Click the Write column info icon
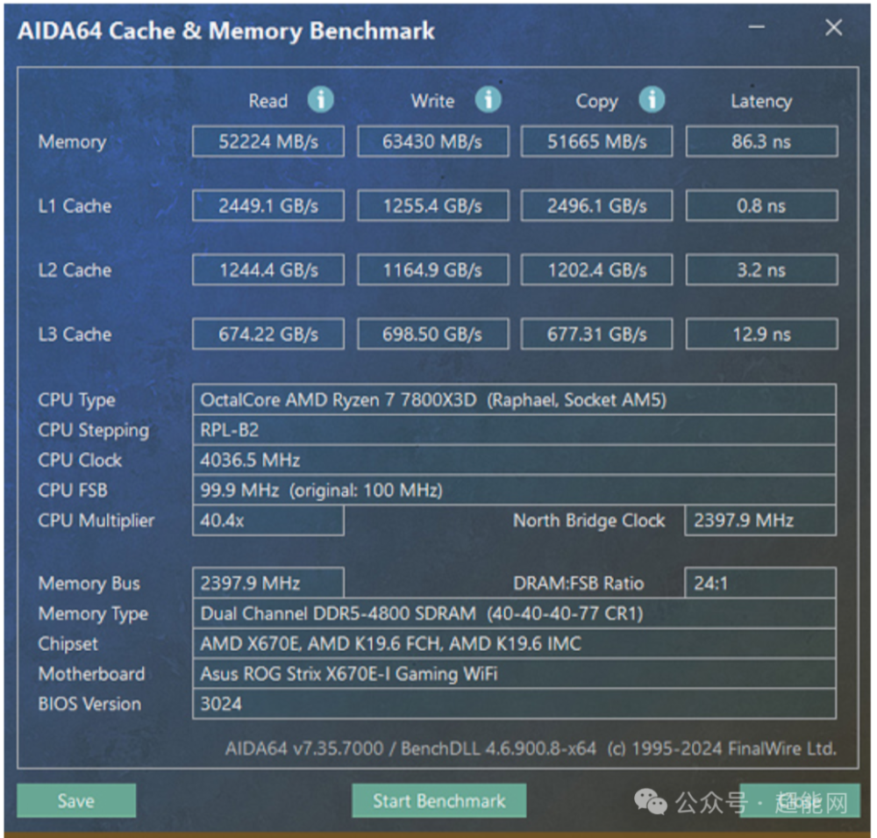Screen dimensions: 877x838 (x=488, y=100)
